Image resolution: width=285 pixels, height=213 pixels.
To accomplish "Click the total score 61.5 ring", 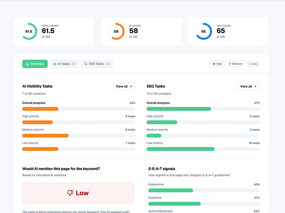I will (x=29, y=31).
